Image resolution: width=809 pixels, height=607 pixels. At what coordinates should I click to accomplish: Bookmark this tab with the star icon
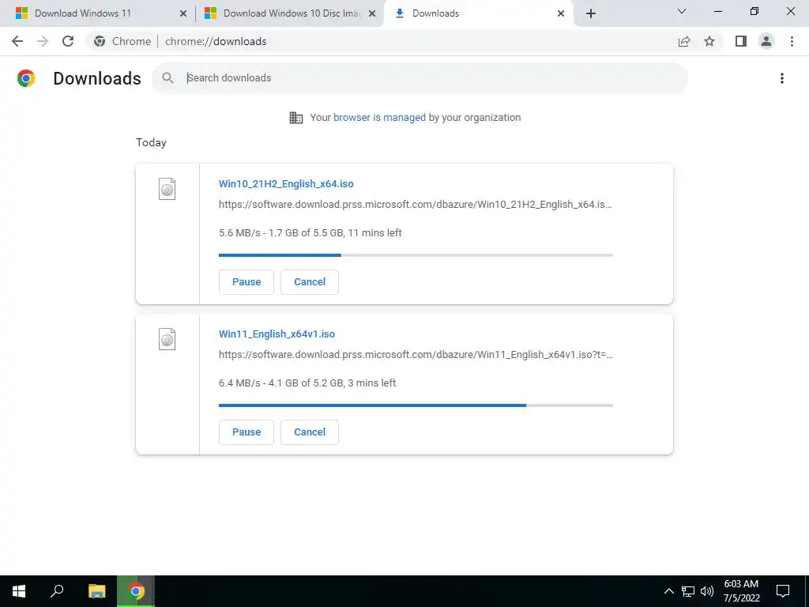point(709,41)
